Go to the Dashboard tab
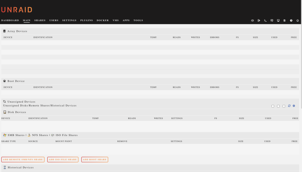Screen dimensions: 302x172 point(10,20)
